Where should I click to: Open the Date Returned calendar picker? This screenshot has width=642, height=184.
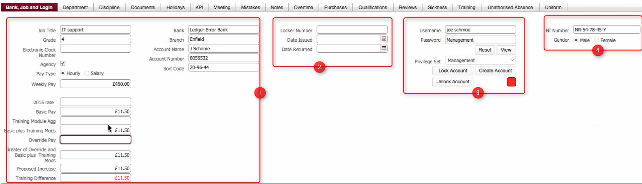tap(384, 48)
